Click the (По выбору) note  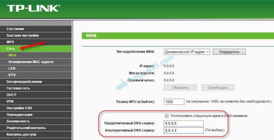pos(215,130)
